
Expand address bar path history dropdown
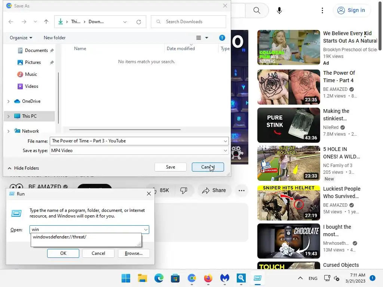click(125, 22)
